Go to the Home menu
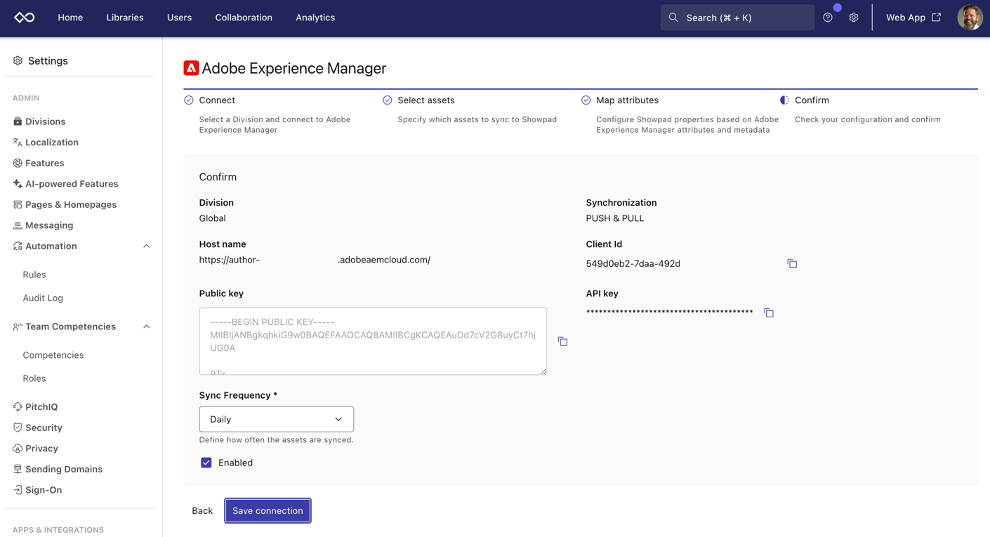This screenshot has height=537, width=990. click(x=70, y=18)
